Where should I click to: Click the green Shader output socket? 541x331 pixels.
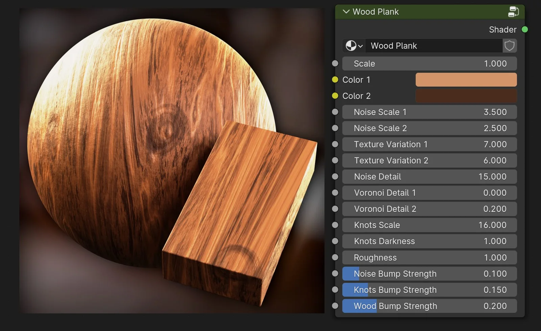click(x=524, y=30)
